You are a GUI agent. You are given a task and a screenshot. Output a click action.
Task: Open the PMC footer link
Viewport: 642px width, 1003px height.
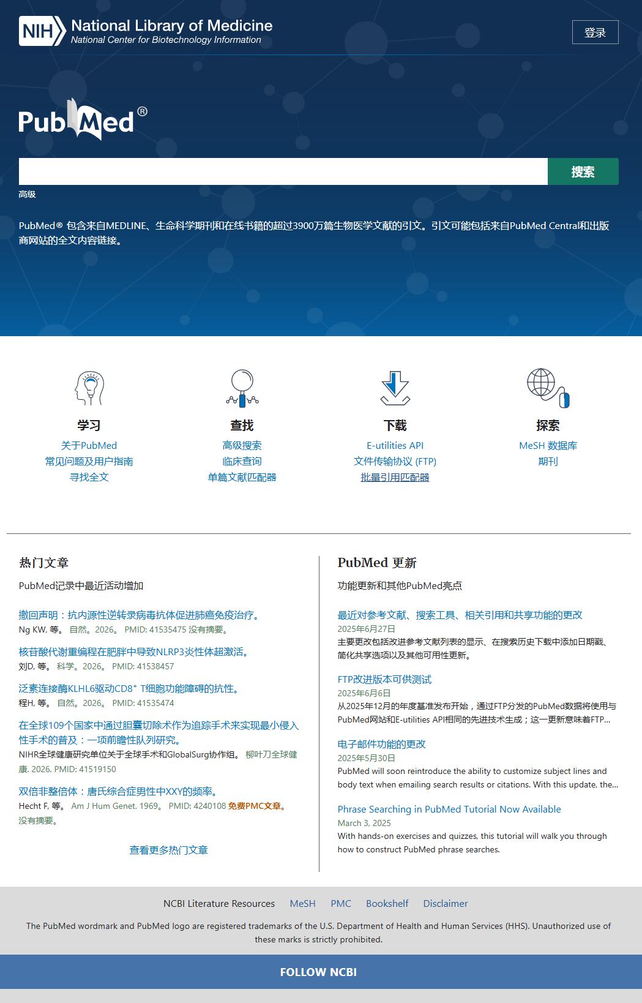[341, 903]
